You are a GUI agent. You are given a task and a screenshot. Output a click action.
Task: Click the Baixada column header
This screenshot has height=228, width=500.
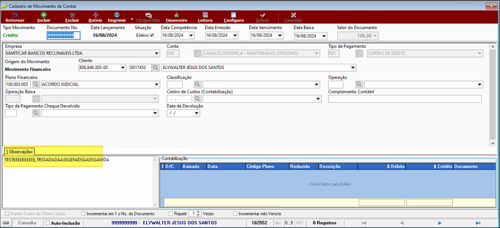coord(194,166)
